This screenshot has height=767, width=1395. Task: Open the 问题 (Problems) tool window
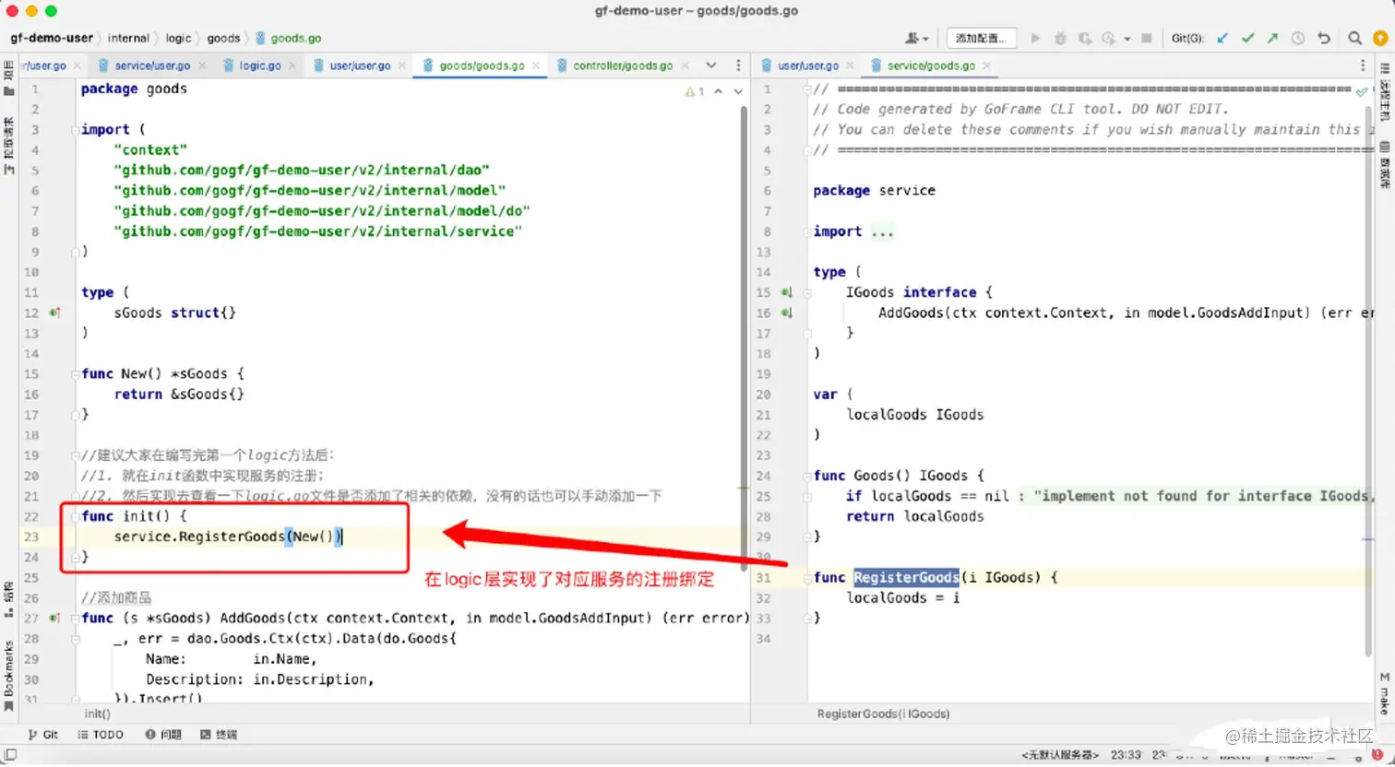click(x=163, y=735)
